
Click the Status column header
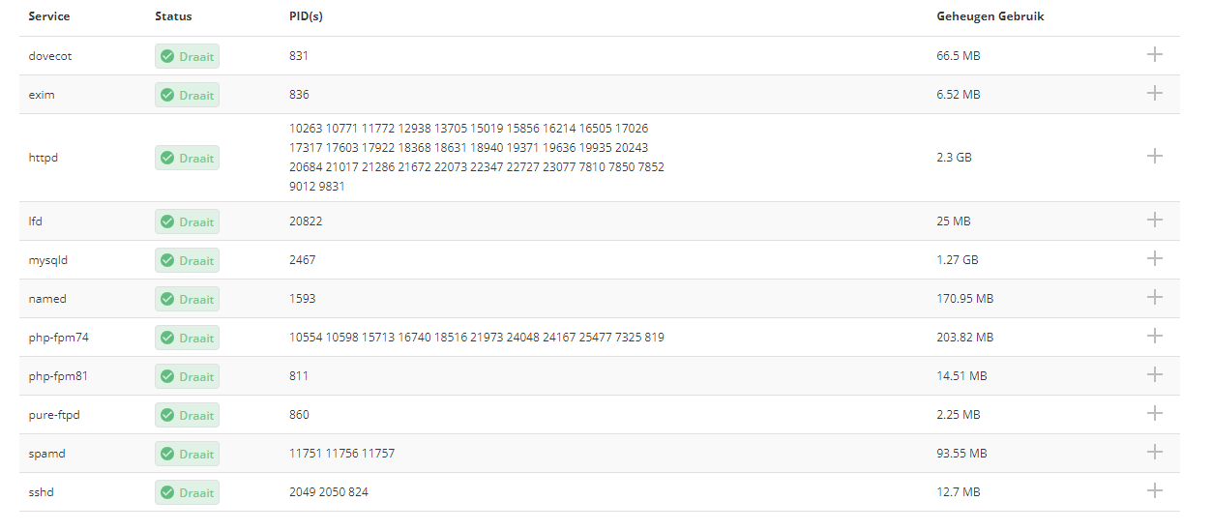173,16
